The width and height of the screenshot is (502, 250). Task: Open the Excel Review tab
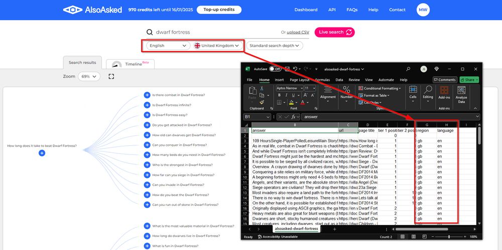click(354, 80)
